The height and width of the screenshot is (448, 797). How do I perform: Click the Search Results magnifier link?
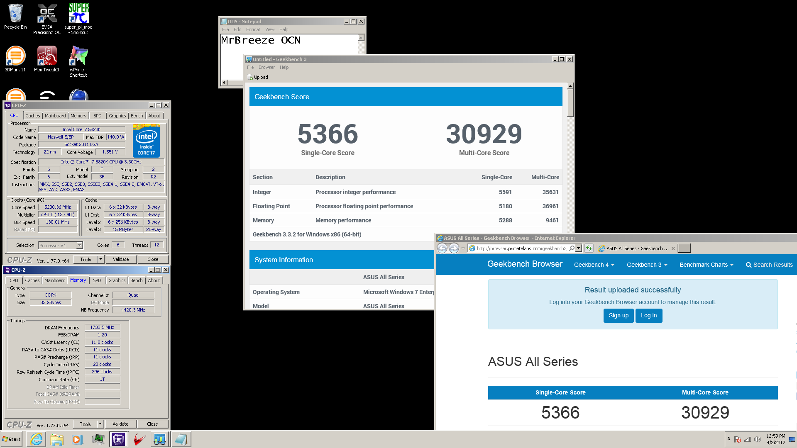(769, 265)
